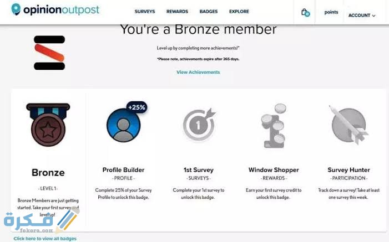Click the red striped S logo
The width and height of the screenshot is (389, 242).
tap(49, 53)
